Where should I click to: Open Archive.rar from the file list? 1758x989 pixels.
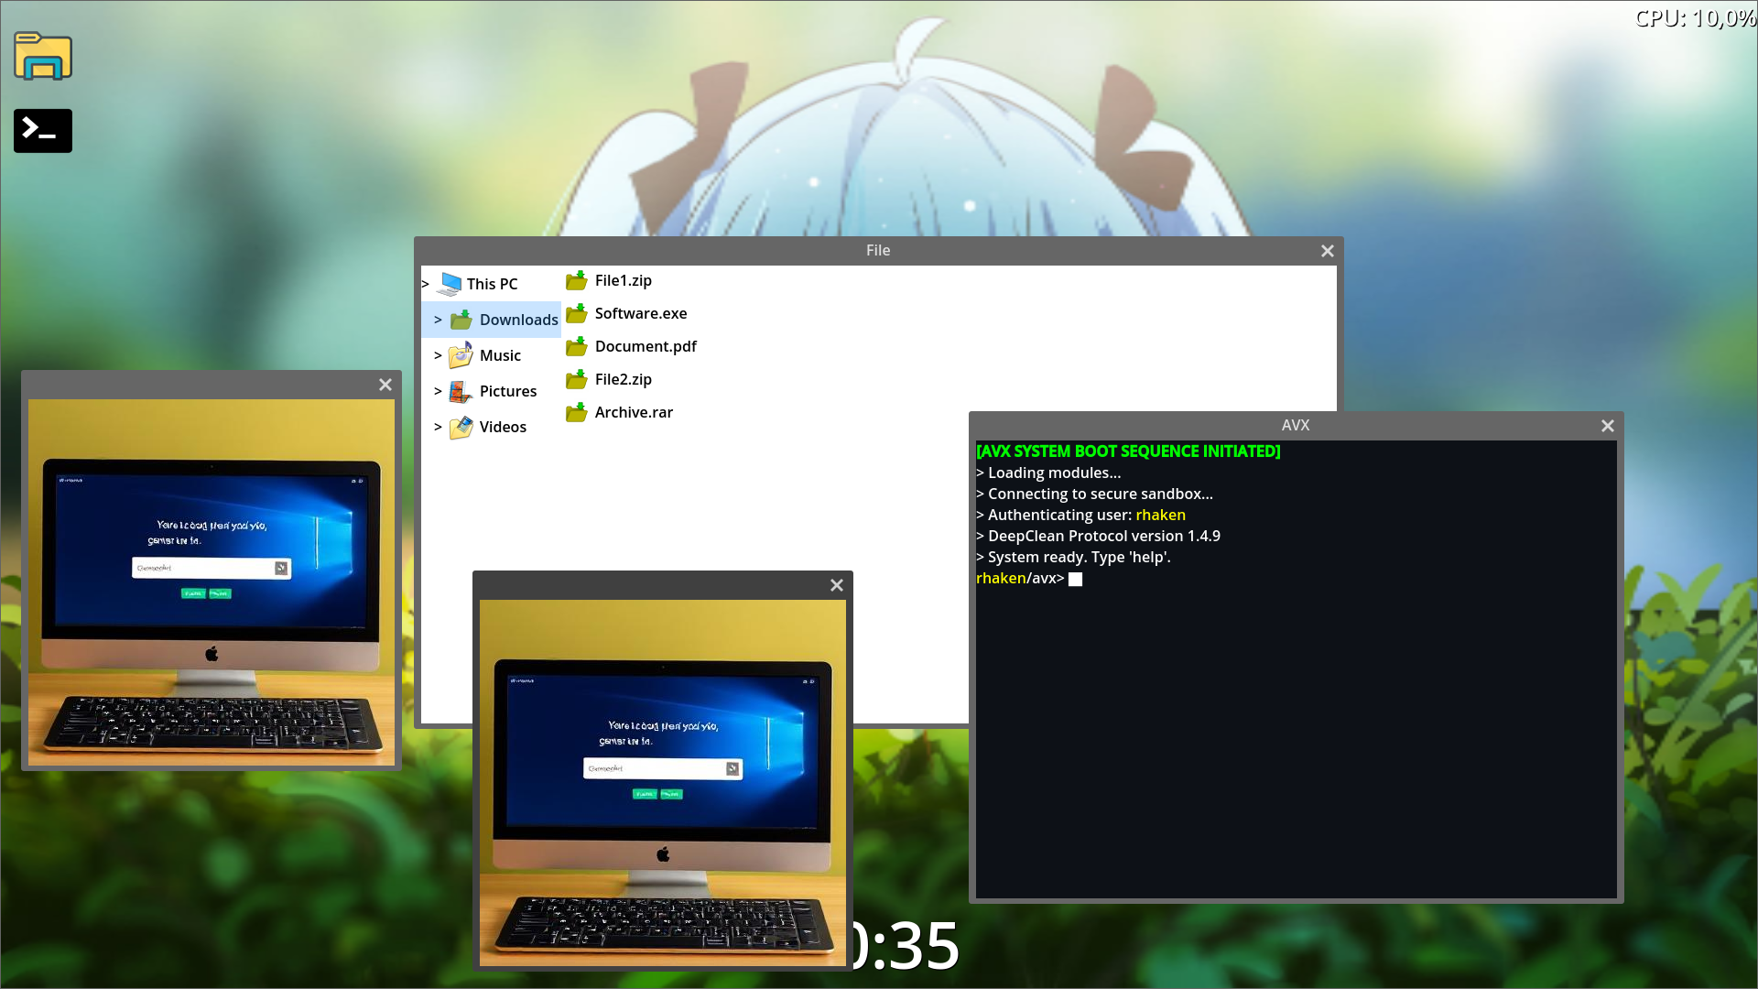(x=577, y=412)
